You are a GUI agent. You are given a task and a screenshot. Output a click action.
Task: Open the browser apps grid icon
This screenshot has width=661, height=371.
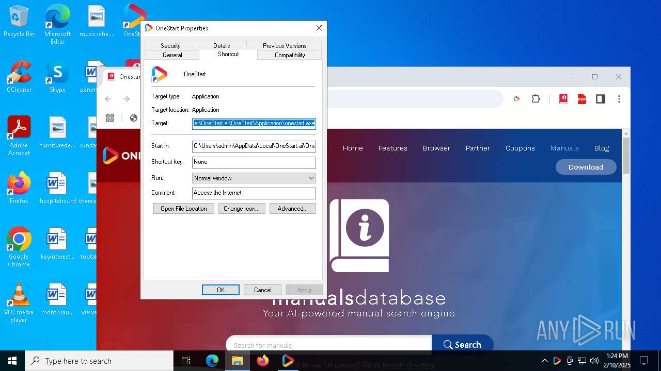pyautogui.click(x=110, y=118)
